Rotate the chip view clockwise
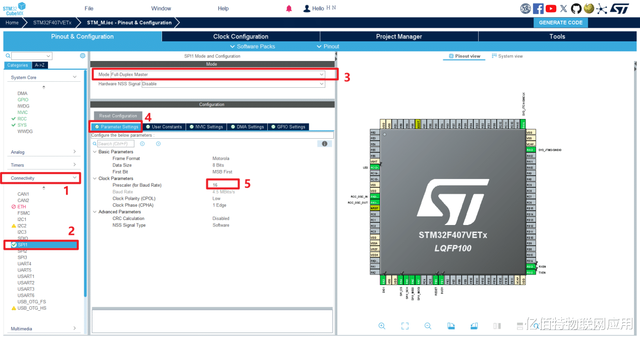Viewport: 640px width, 339px height. pyautogui.click(x=451, y=326)
